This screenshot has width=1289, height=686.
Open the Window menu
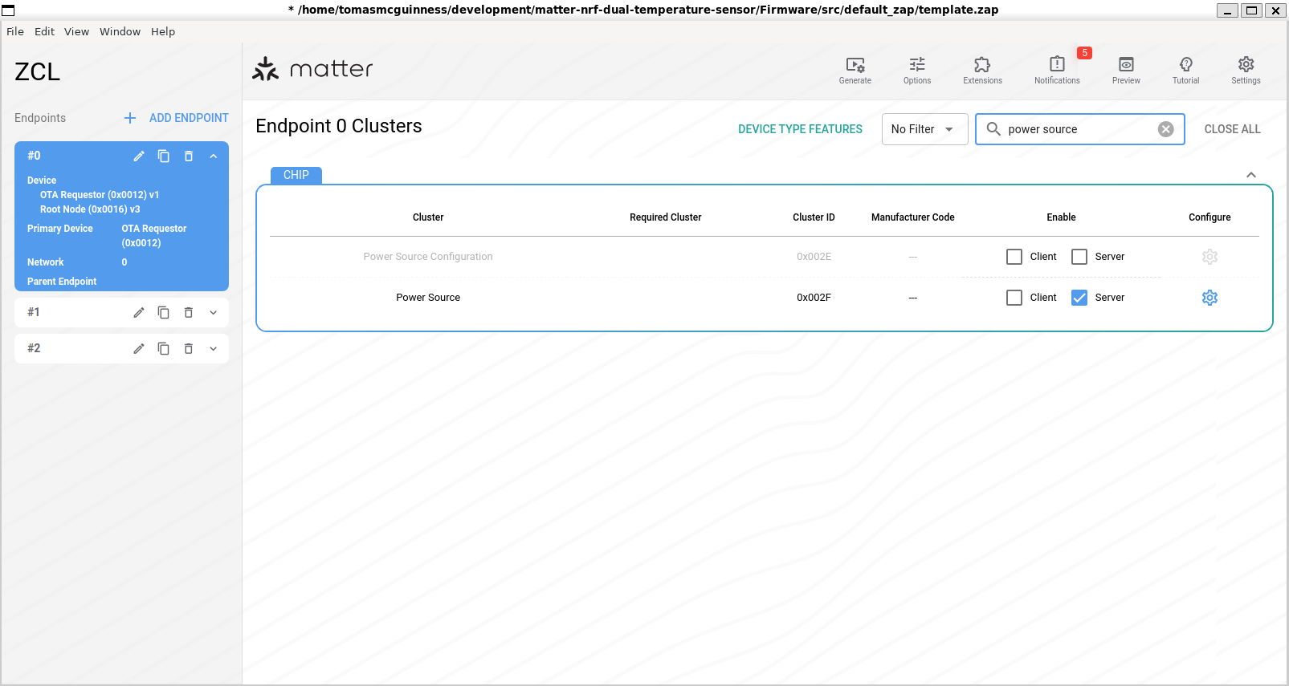point(120,32)
